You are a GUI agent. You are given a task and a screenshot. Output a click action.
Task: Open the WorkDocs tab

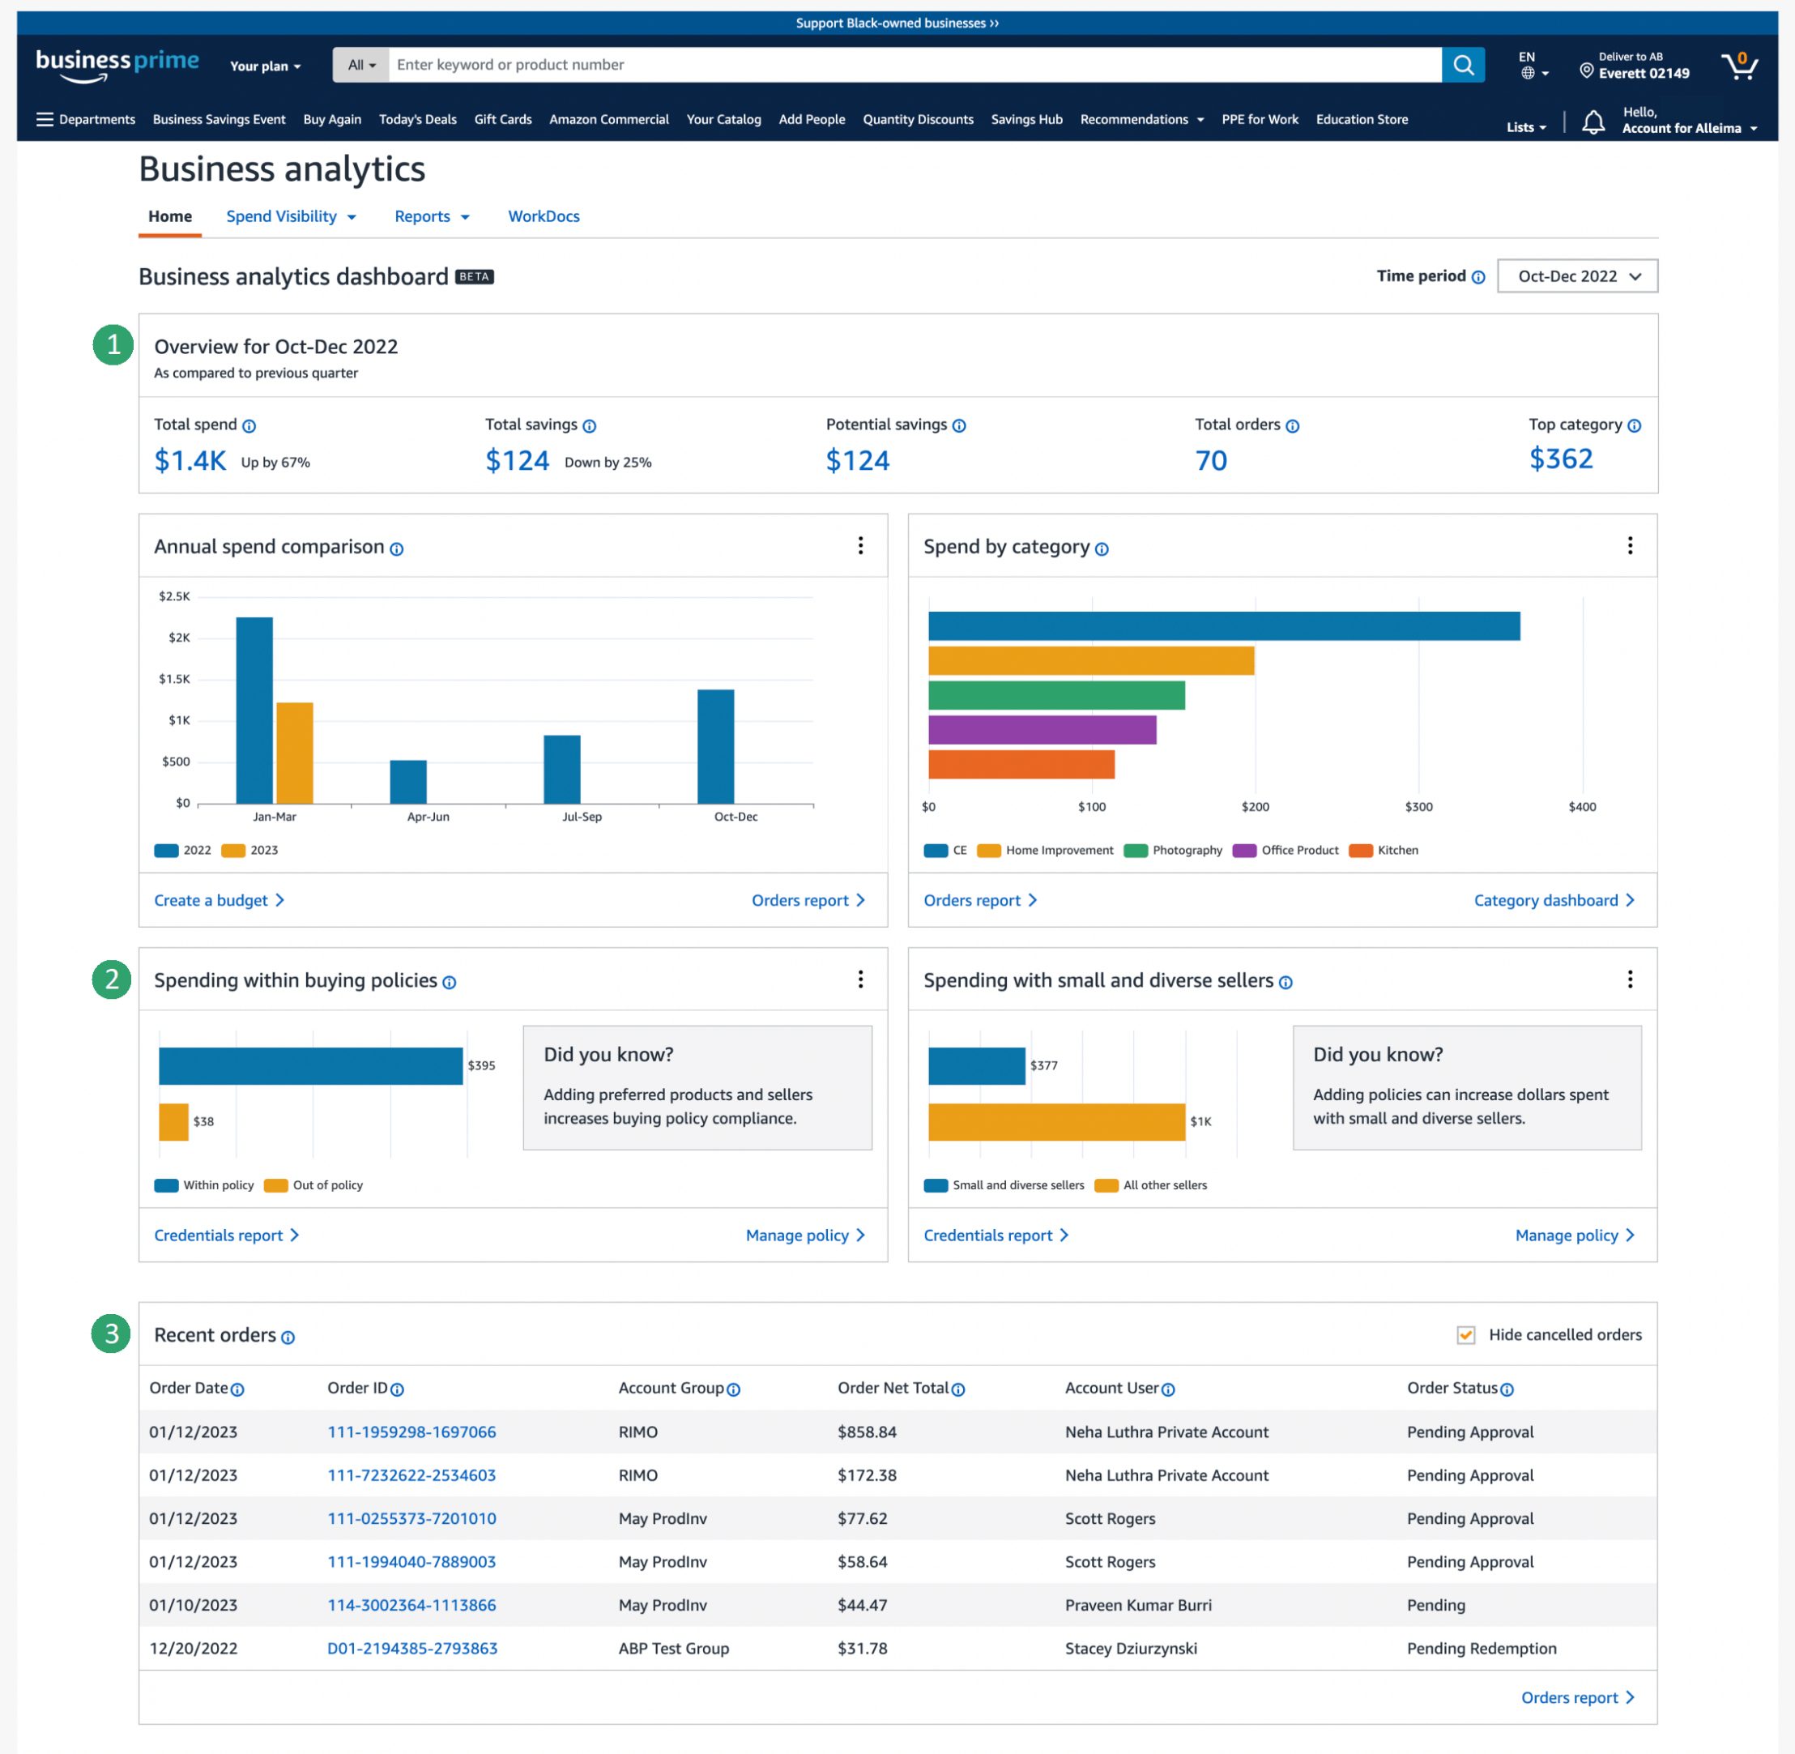click(x=544, y=216)
